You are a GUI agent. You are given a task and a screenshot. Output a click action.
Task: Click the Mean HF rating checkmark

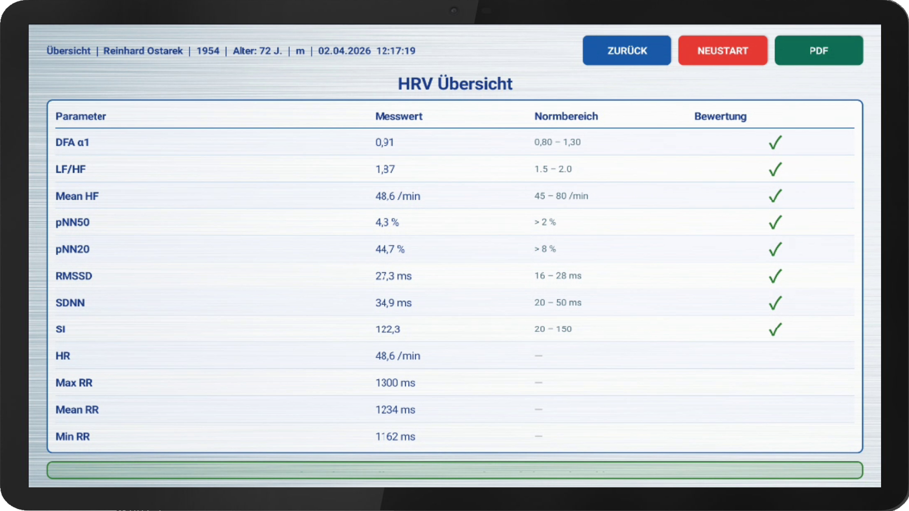(775, 196)
